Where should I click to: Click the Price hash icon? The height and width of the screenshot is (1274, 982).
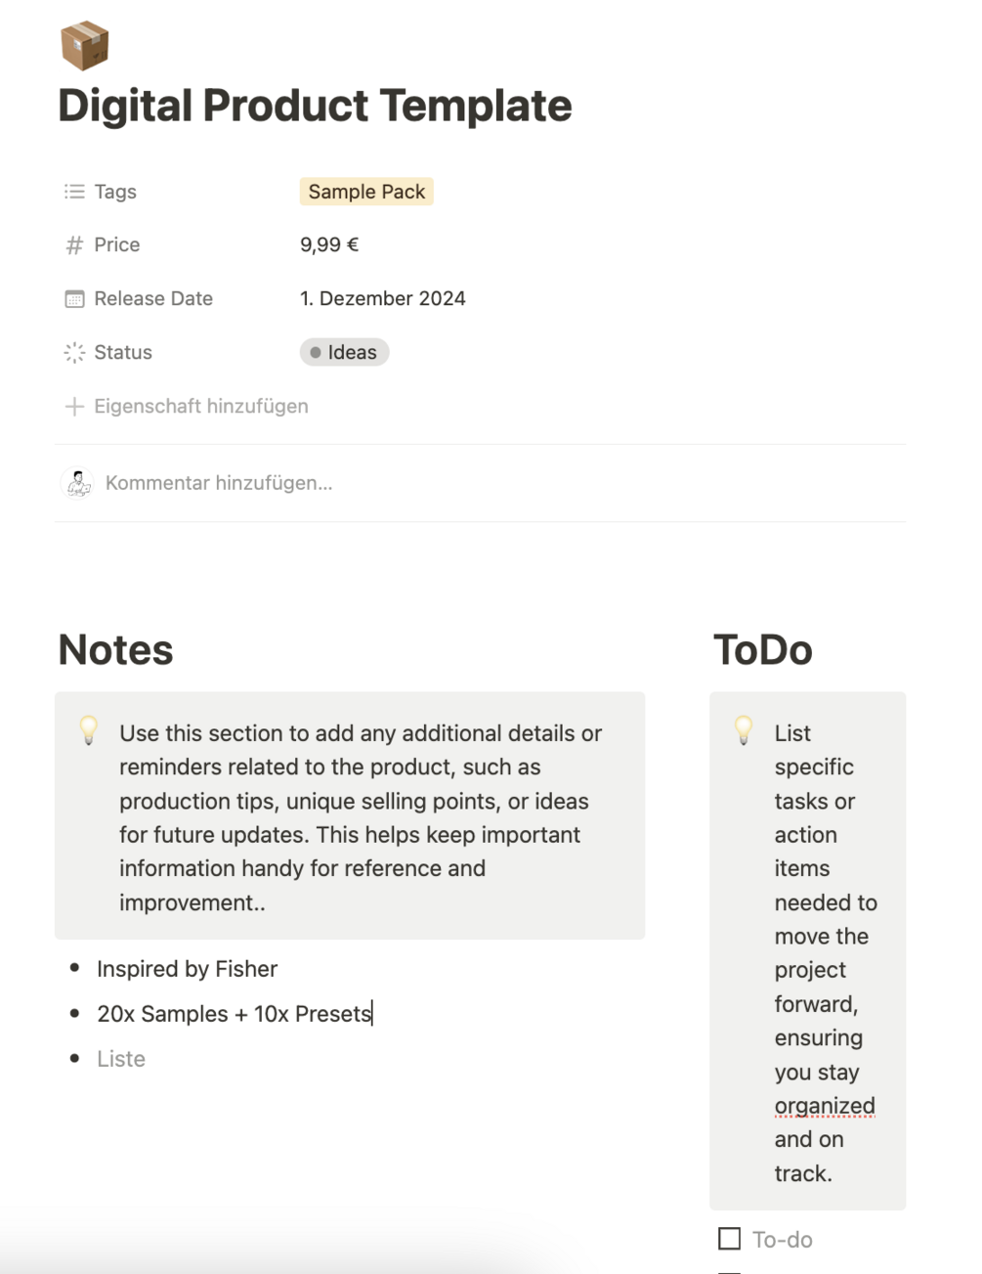[74, 245]
